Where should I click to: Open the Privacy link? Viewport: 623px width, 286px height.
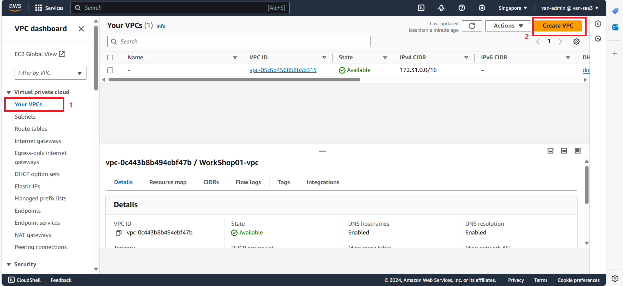click(x=516, y=280)
